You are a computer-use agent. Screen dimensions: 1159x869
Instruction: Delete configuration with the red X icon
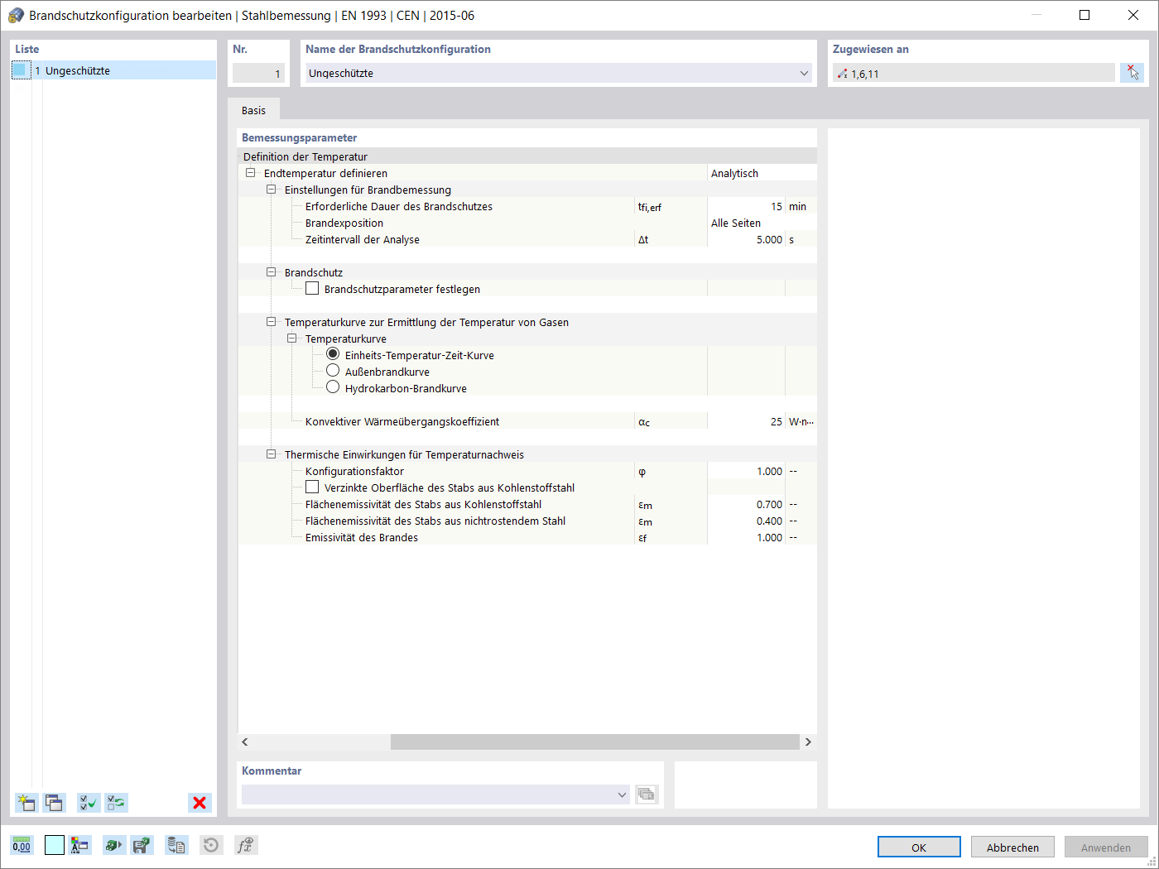pyautogui.click(x=200, y=802)
